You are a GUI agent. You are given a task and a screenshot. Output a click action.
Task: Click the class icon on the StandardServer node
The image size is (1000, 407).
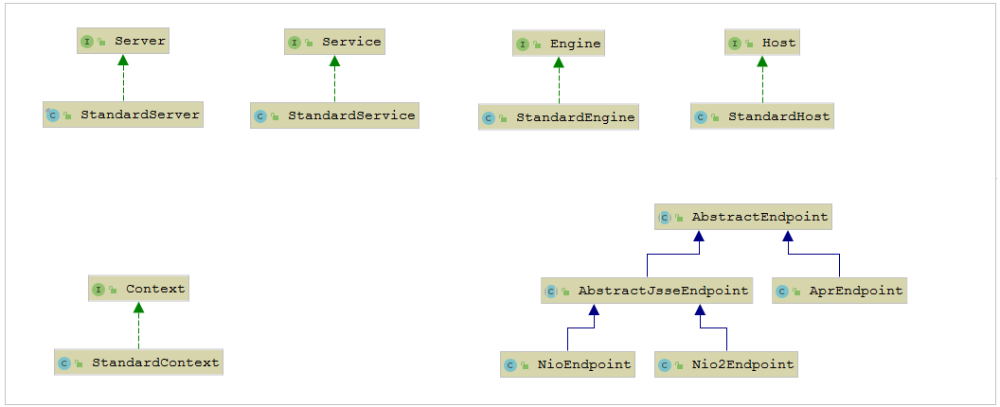tap(53, 115)
